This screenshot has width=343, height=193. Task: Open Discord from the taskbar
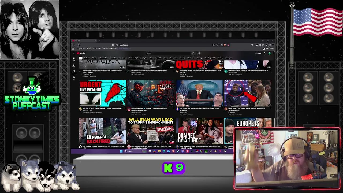coord(183,151)
